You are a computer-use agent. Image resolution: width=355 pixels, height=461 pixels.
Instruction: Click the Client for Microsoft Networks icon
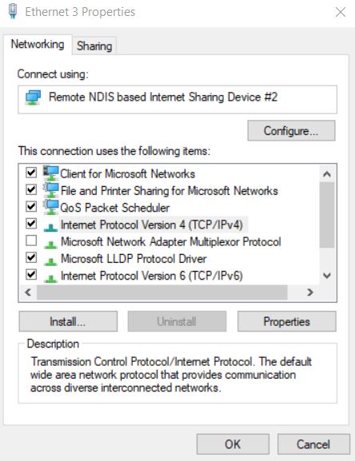tap(51, 173)
